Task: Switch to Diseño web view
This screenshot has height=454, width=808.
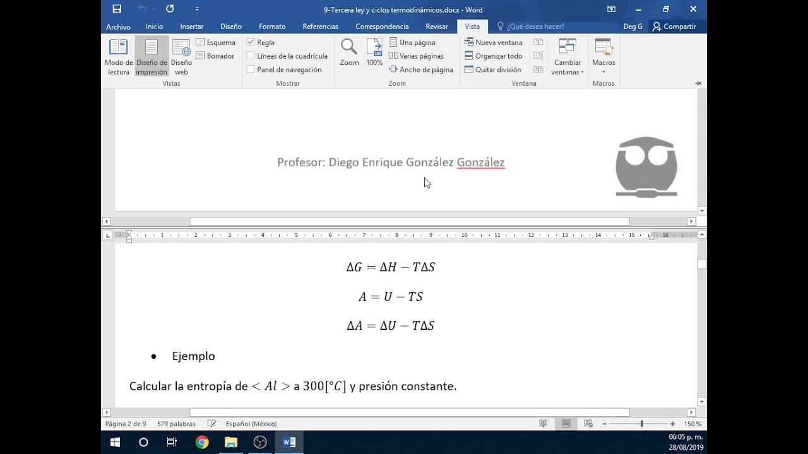Action: [181, 57]
